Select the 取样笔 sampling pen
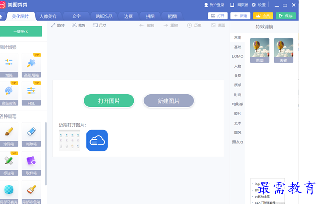 tap(32, 163)
